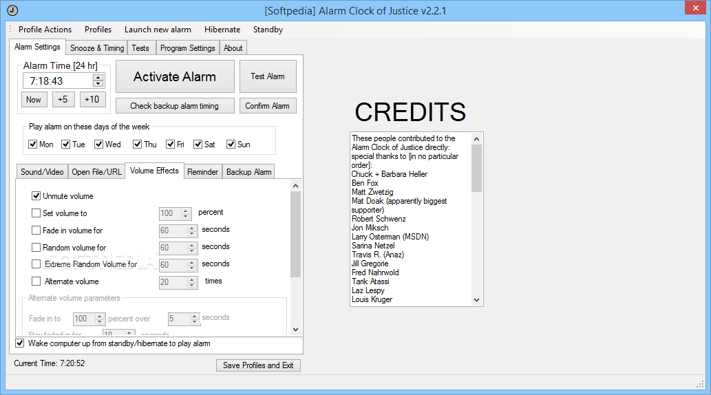Screen dimensions: 711x395
Task: Click the Random volume seconds spinner
Action: tap(178, 248)
